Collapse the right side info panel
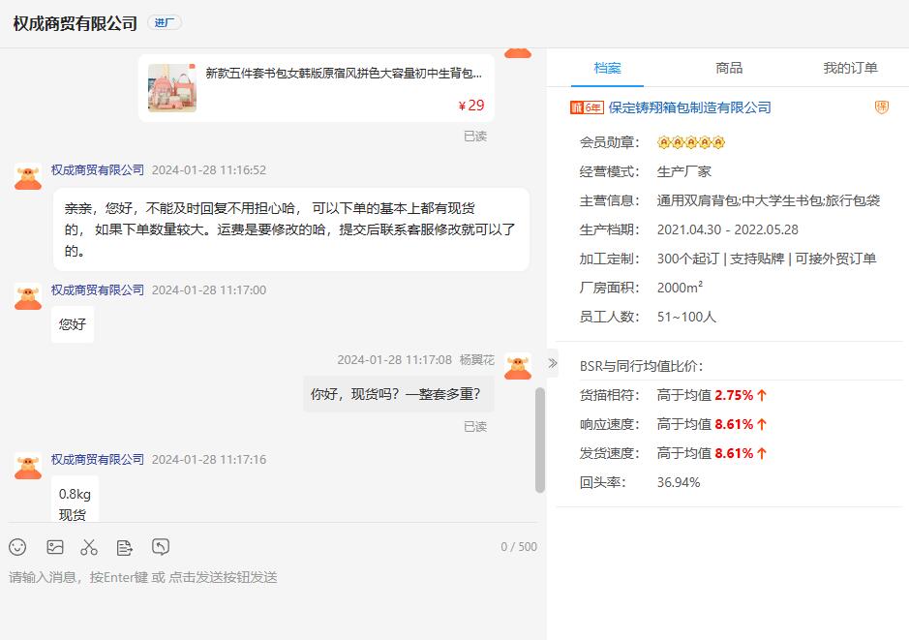The width and height of the screenshot is (909, 640). click(552, 363)
